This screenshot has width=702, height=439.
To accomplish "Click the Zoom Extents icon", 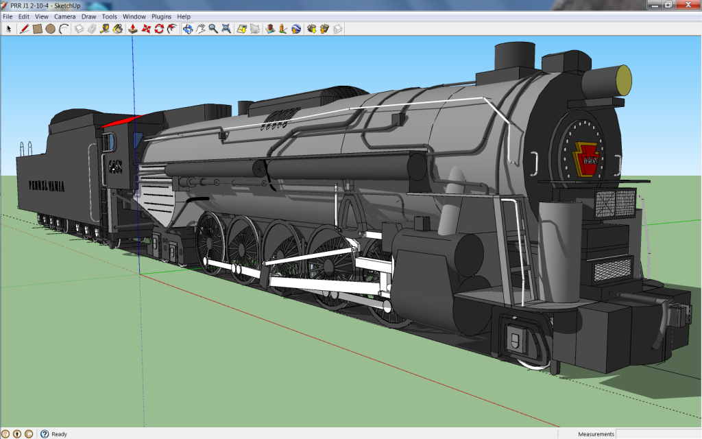I will pyautogui.click(x=226, y=29).
